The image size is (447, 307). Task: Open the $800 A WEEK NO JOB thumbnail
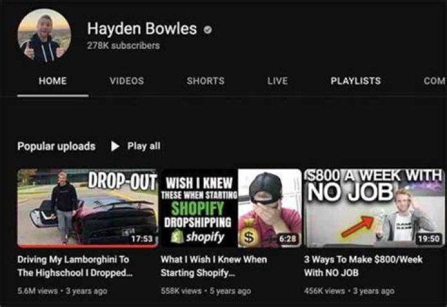click(x=374, y=208)
